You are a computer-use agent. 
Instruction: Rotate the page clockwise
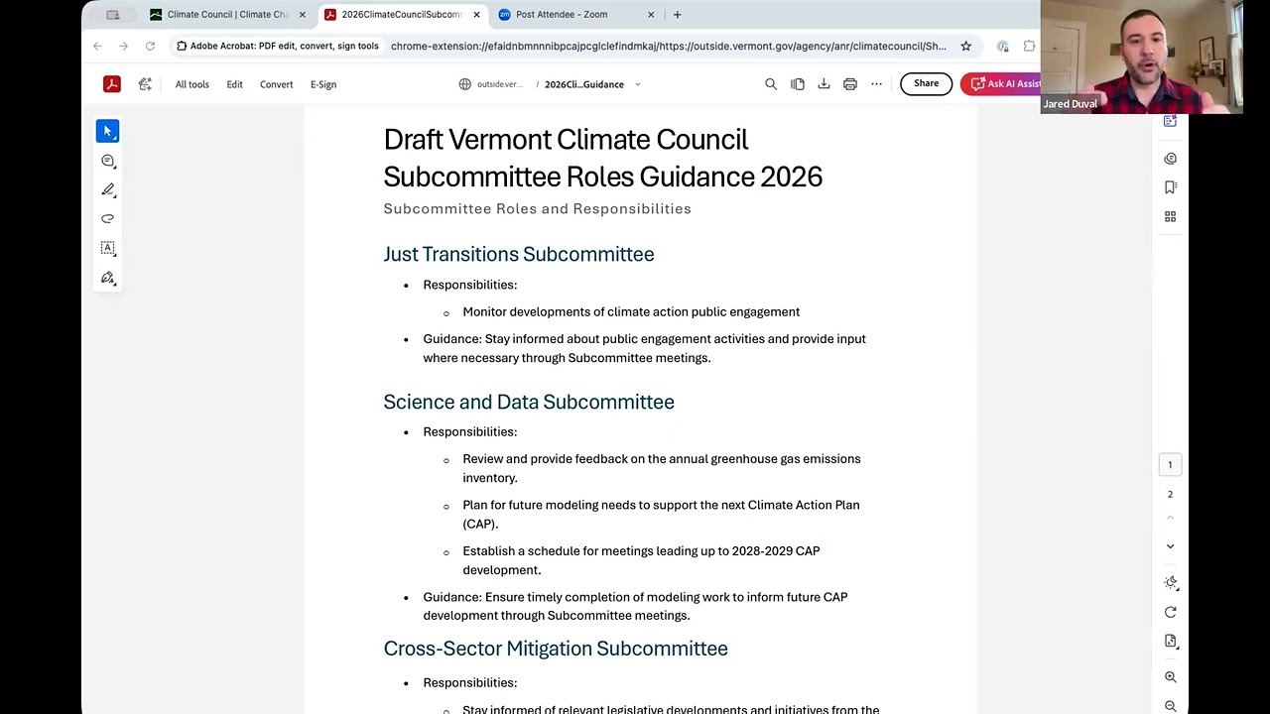coord(1170,612)
